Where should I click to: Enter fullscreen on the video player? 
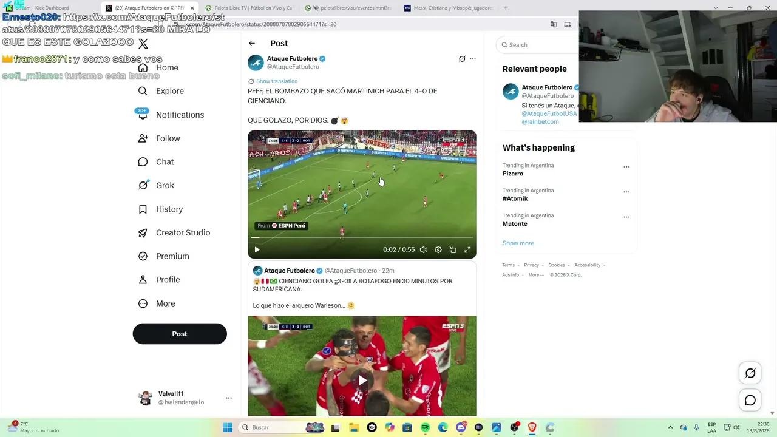(x=467, y=249)
